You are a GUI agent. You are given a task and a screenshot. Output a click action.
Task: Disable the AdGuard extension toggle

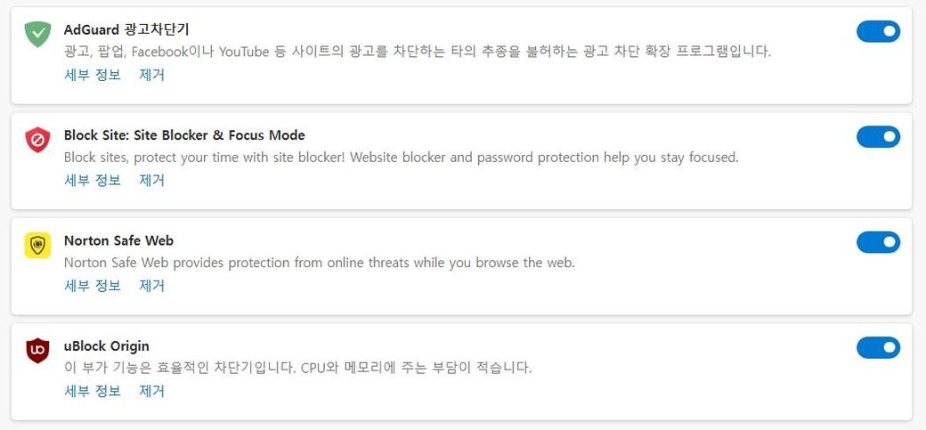[x=878, y=32]
